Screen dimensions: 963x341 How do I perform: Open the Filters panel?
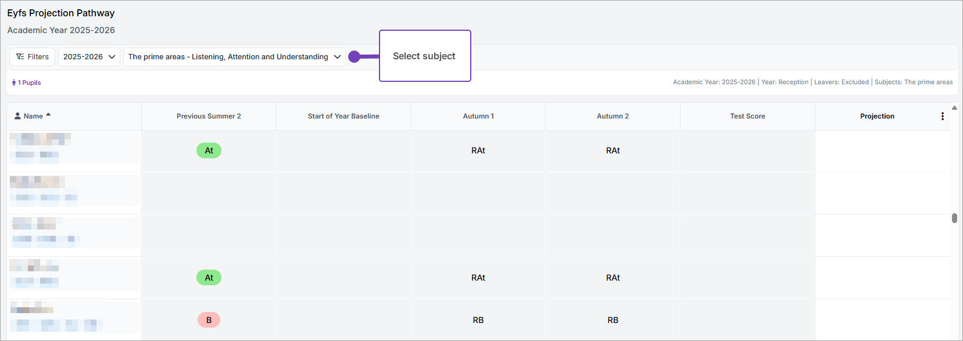click(33, 57)
